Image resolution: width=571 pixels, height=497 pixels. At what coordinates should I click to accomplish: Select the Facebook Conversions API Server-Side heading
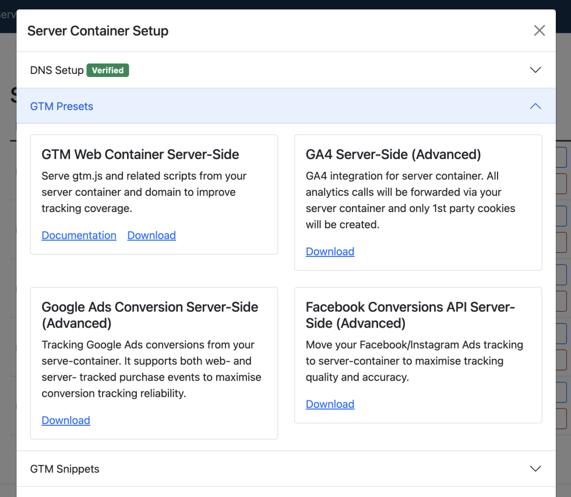tap(410, 315)
